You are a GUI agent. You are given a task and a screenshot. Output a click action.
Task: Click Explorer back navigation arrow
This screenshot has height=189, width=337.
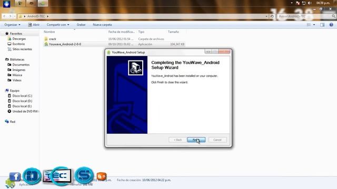pos(4,16)
